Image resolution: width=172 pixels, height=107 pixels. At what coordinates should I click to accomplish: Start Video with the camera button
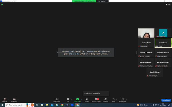coord(14,100)
